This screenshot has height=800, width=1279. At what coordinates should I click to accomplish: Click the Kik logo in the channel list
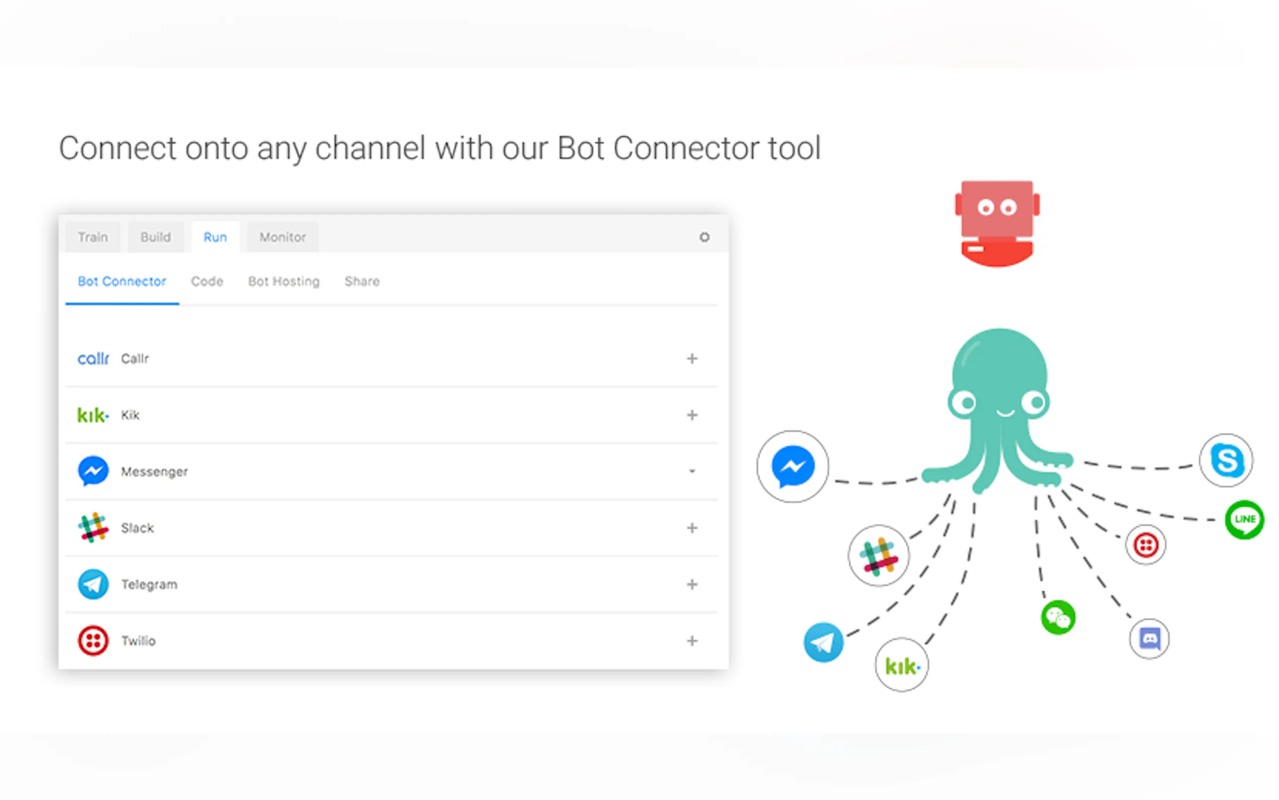[x=93, y=415]
